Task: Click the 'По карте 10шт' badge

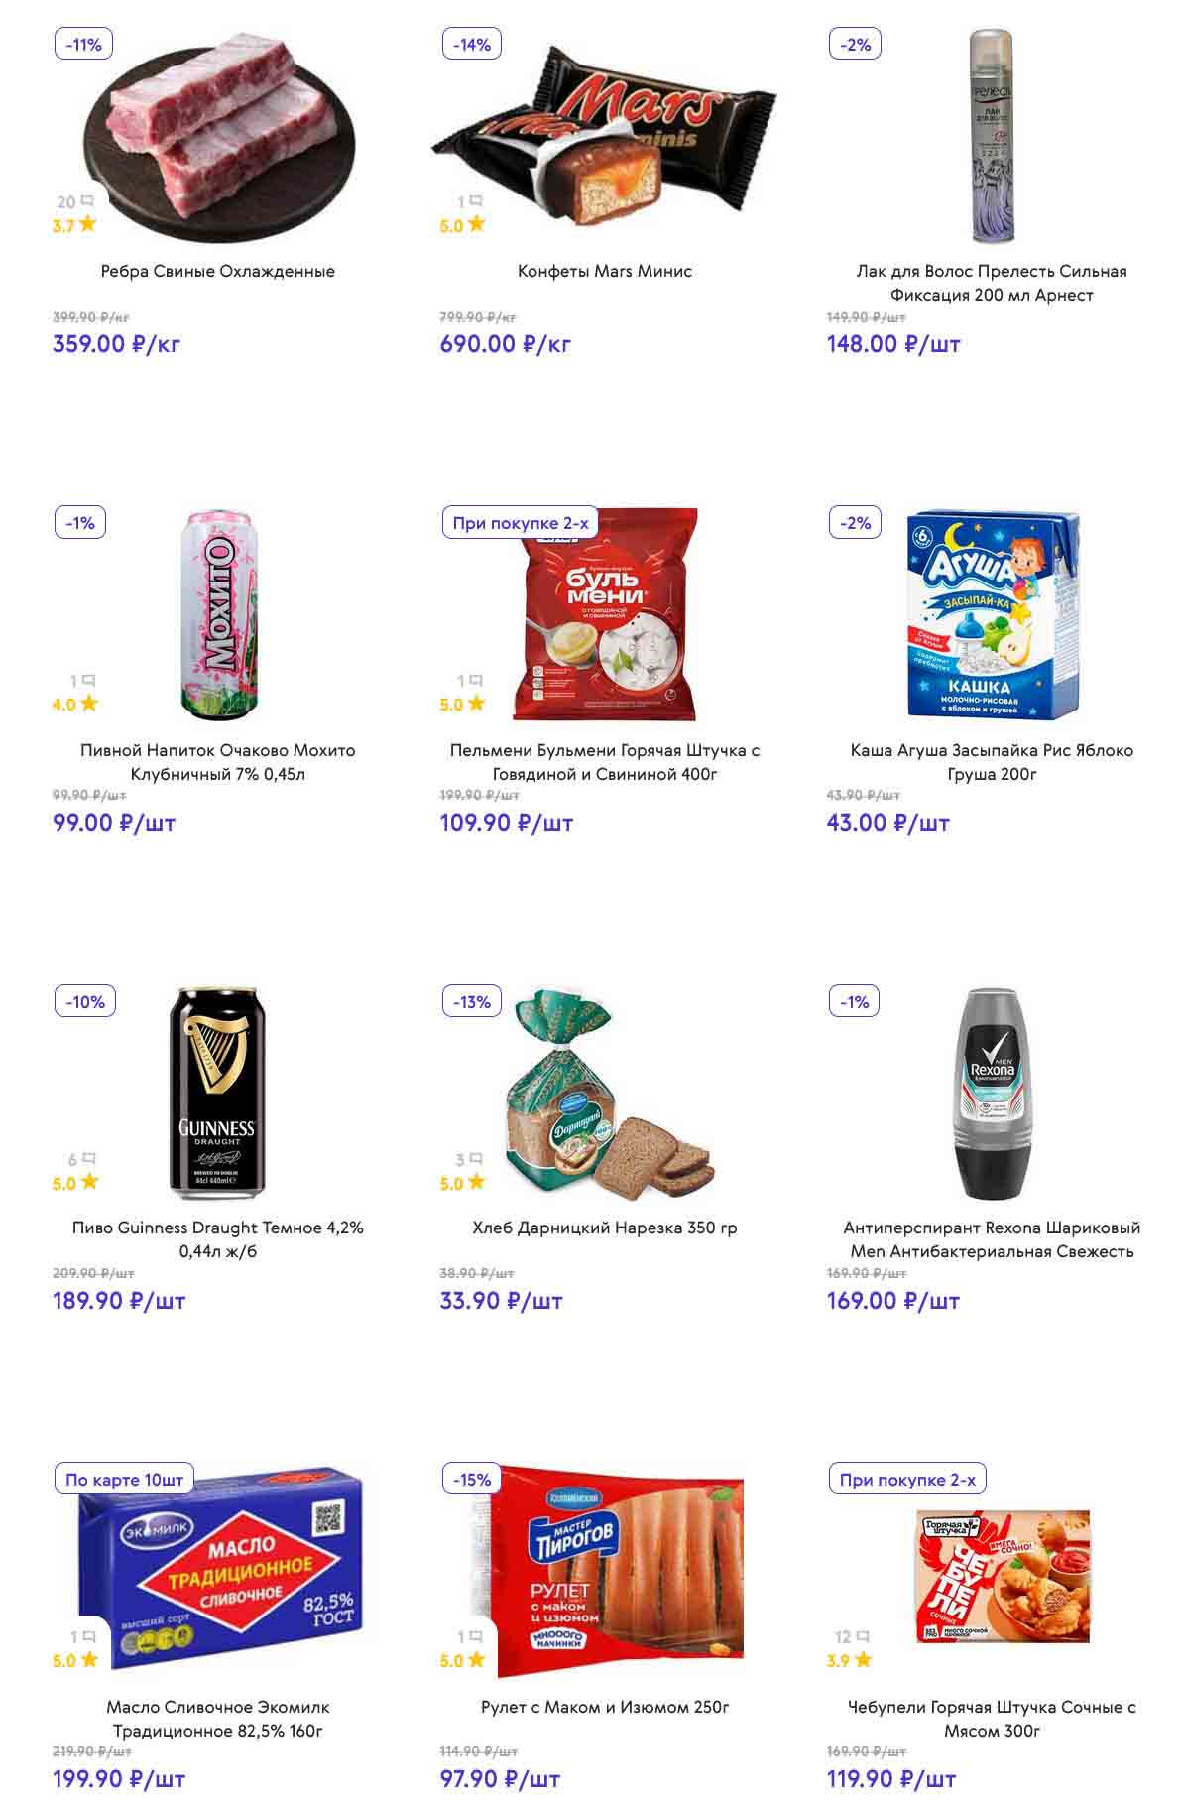Action: tap(124, 1480)
